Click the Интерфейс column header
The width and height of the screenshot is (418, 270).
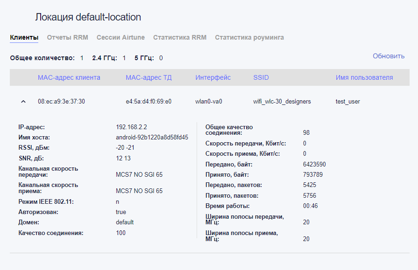(213, 77)
